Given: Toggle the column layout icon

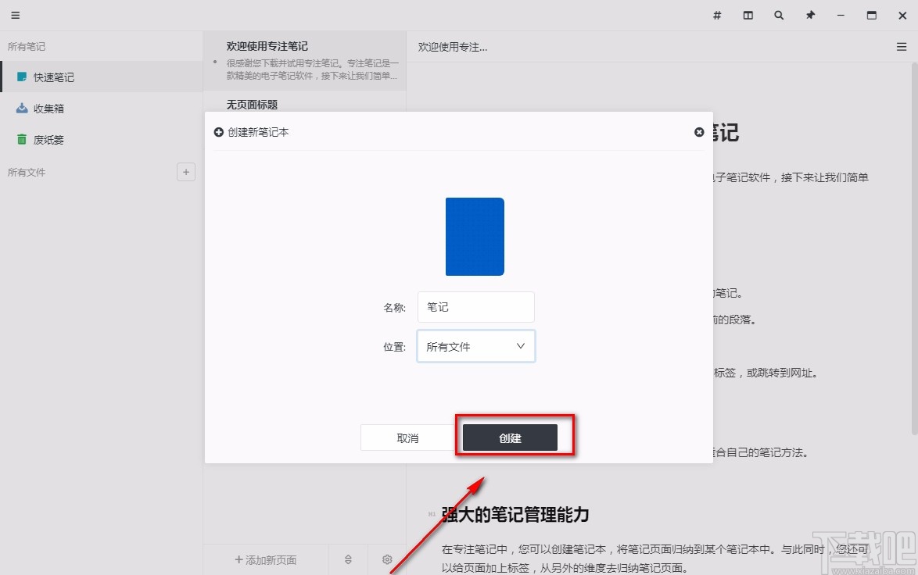Looking at the screenshot, I should [x=748, y=15].
